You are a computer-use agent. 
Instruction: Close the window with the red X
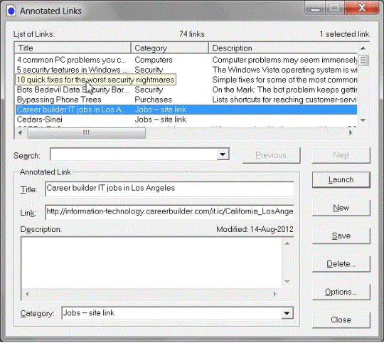(362, 9)
